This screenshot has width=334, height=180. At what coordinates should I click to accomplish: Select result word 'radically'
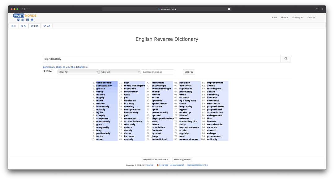(212, 139)
